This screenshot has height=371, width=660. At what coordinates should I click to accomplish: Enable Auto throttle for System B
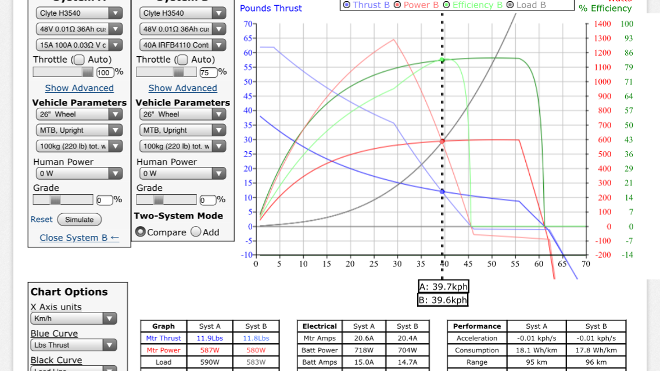(182, 60)
